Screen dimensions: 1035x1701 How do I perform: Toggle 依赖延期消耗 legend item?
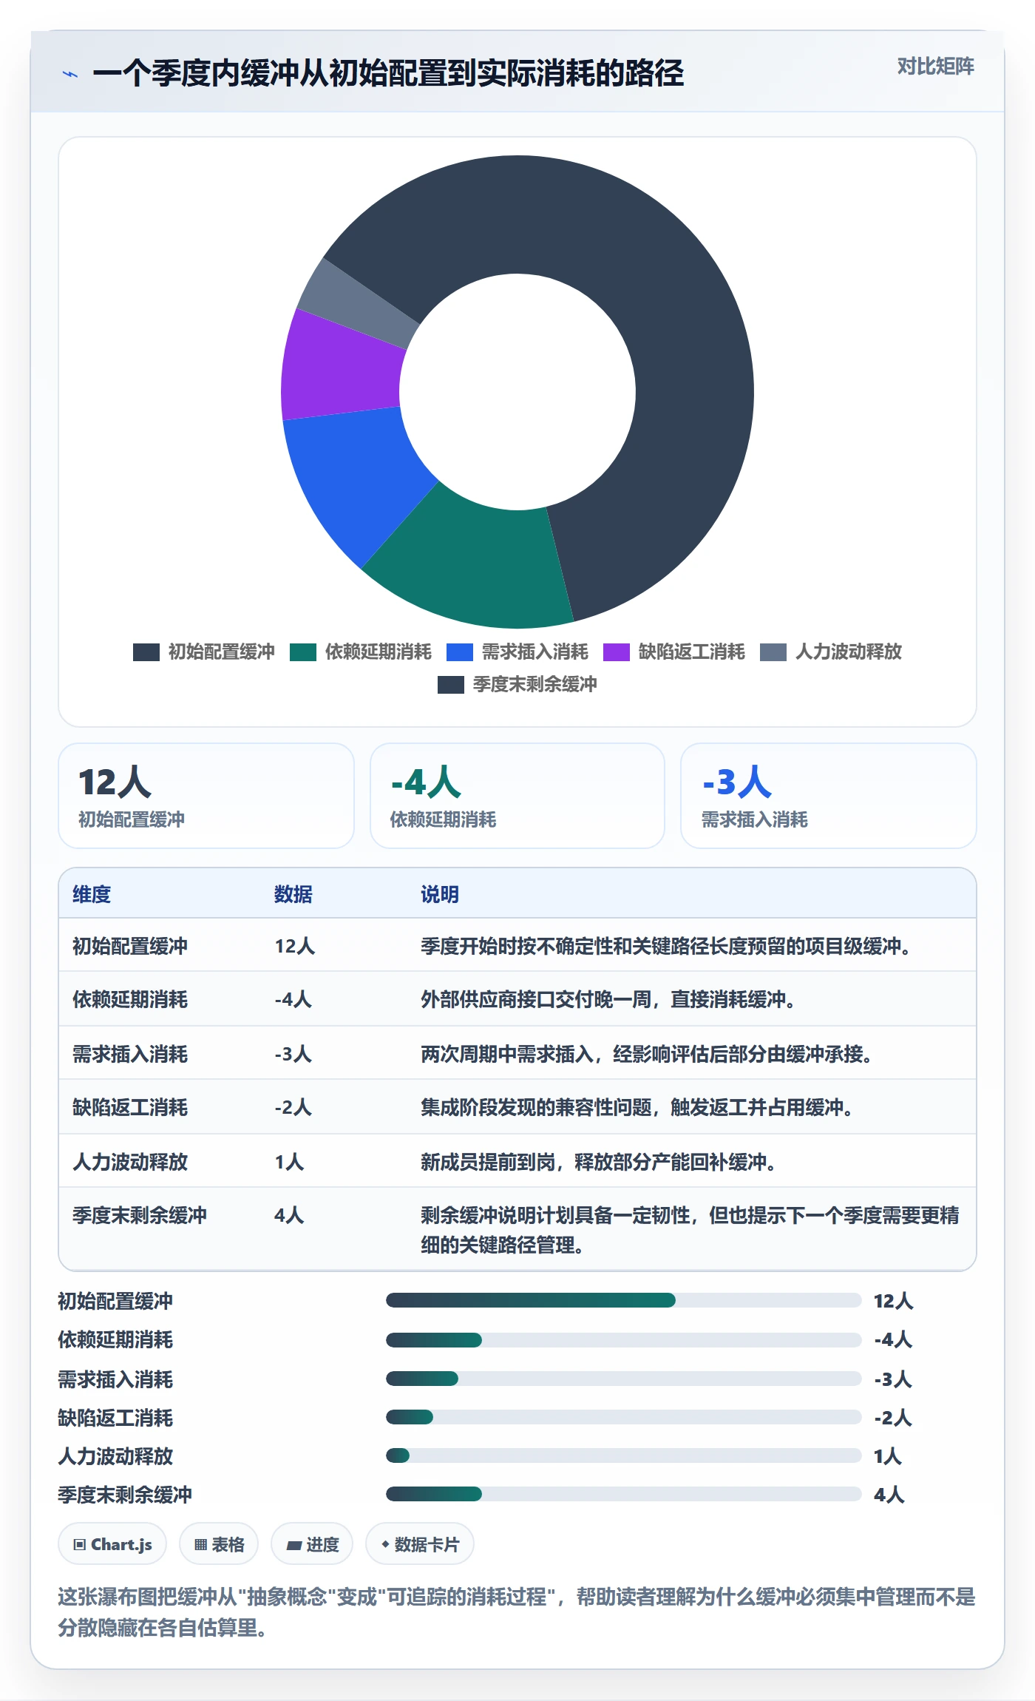361,652
